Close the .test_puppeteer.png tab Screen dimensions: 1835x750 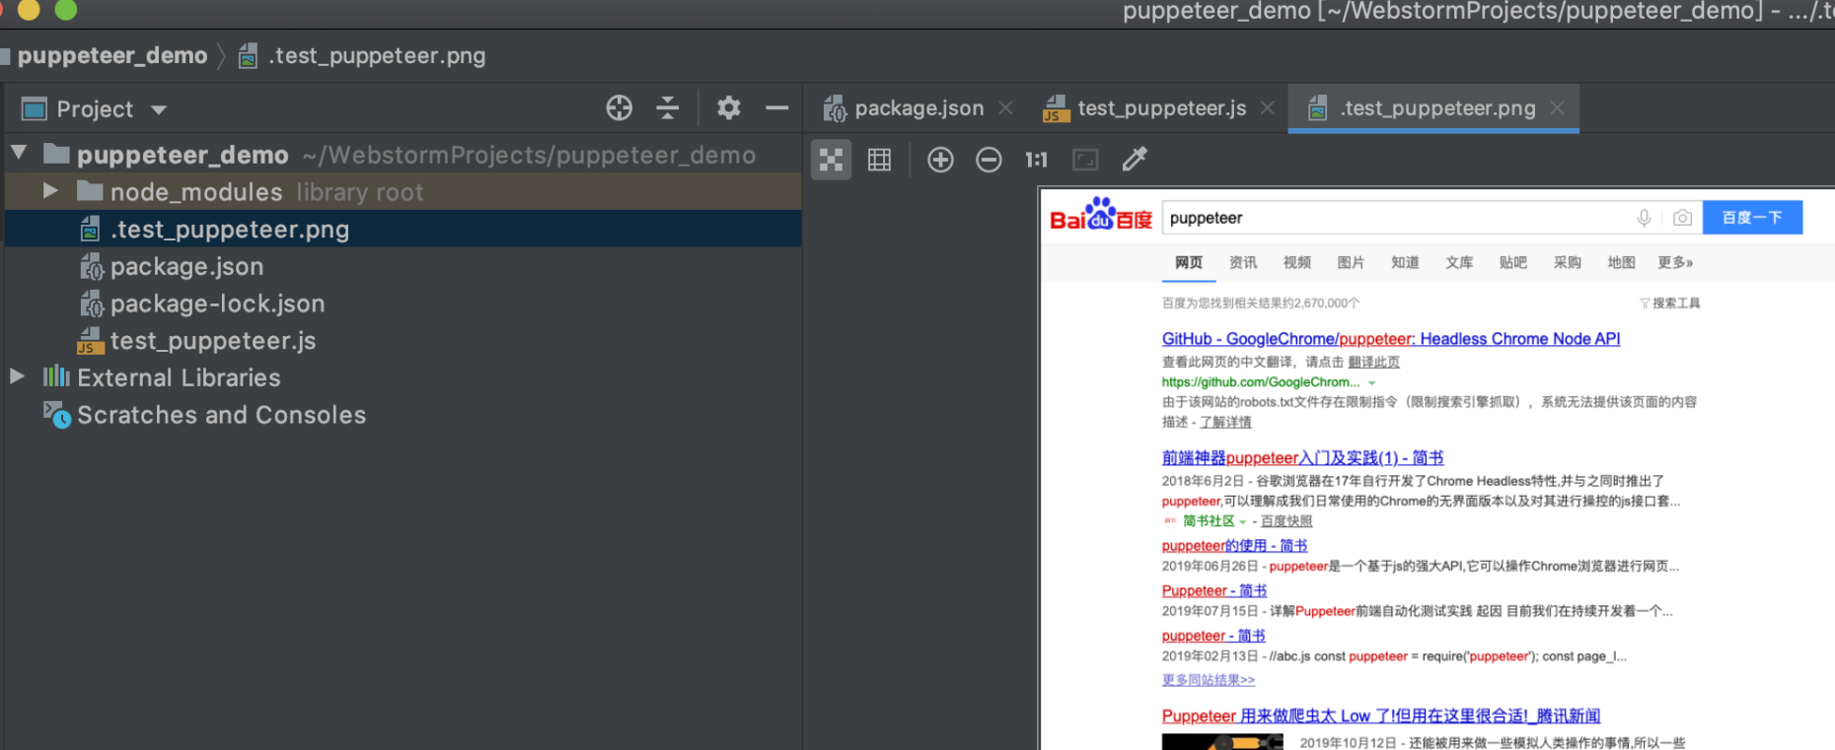(1558, 107)
